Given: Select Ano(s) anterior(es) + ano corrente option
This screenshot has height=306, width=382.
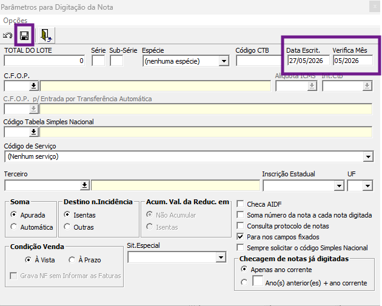Looking at the screenshot, I should (x=244, y=282).
